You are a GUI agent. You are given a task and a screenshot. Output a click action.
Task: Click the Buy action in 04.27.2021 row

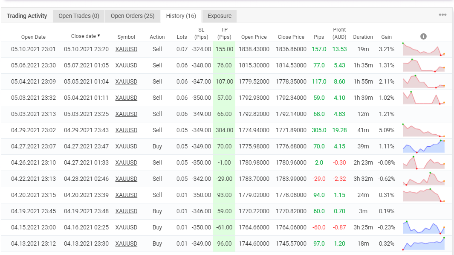[x=157, y=147]
